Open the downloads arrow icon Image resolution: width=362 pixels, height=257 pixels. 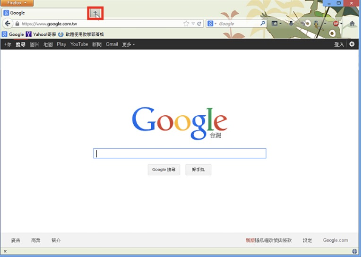pyautogui.click(x=291, y=24)
